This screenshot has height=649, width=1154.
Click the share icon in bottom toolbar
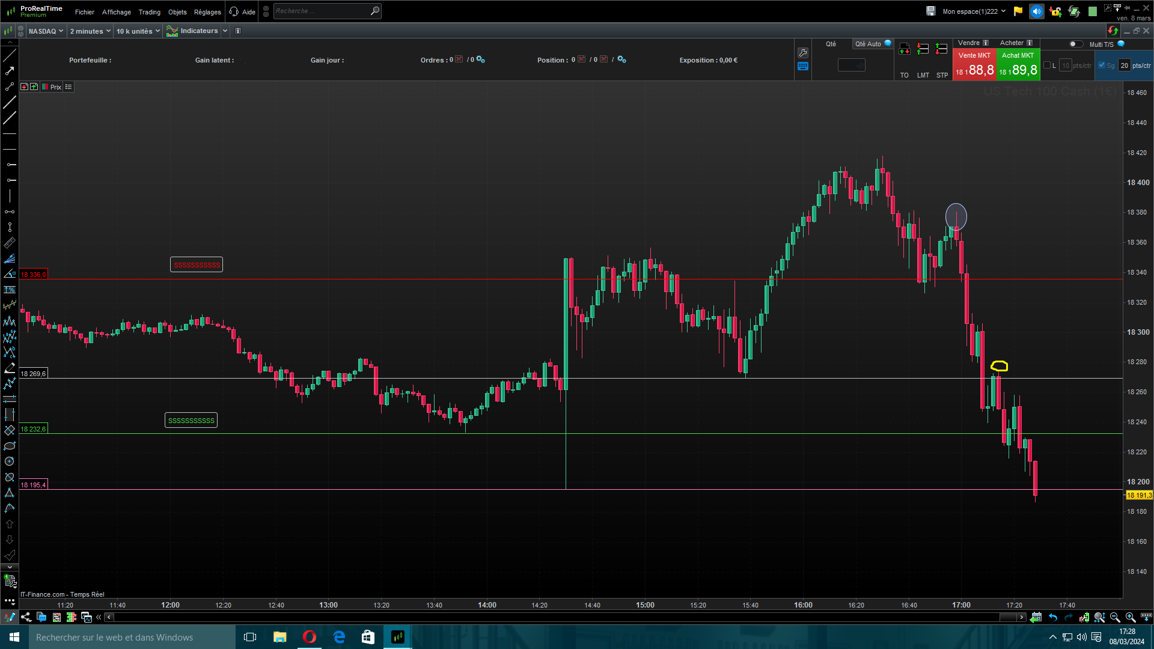pos(26,617)
